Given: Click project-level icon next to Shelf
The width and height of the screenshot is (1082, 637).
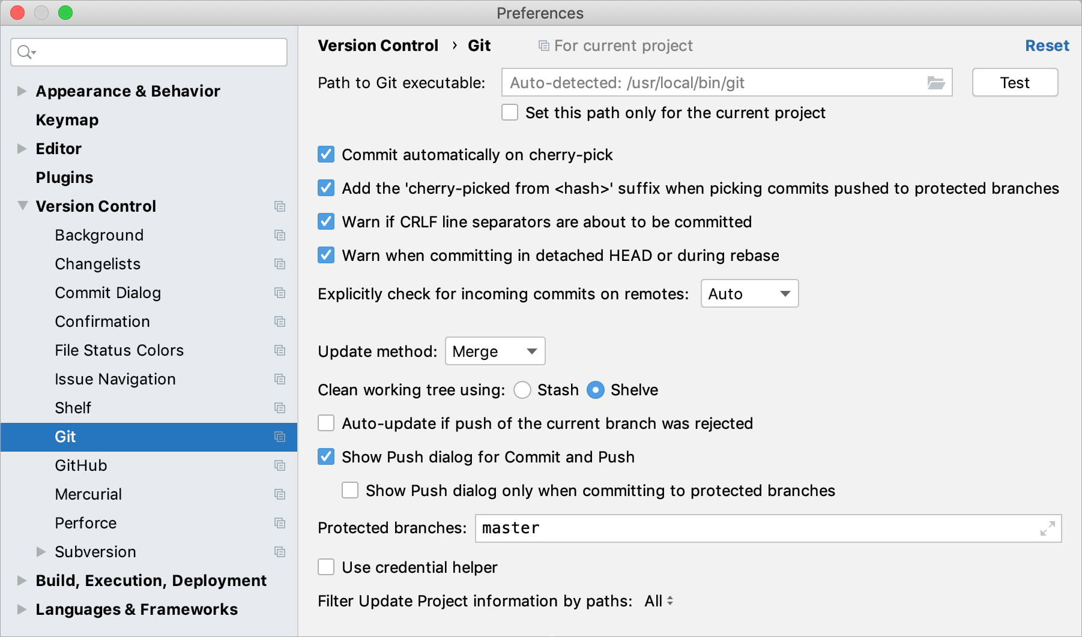Looking at the screenshot, I should click(x=280, y=408).
